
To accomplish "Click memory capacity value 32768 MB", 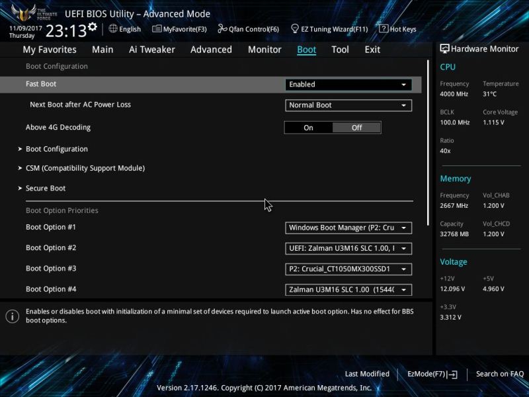I will tap(454, 234).
